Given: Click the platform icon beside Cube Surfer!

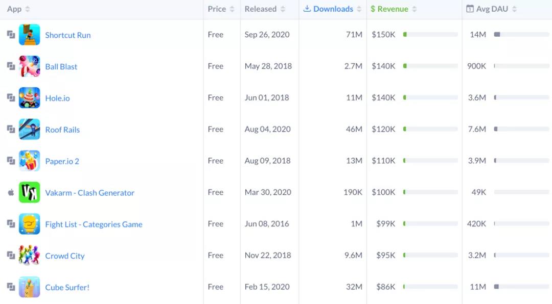Looking at the screenshot, I should pyautogui.click(x=11, y=287).
